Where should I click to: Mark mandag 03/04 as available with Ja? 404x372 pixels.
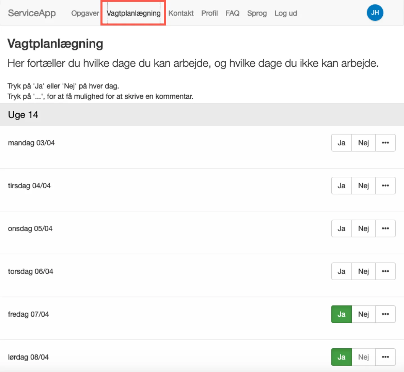point(341,143)
